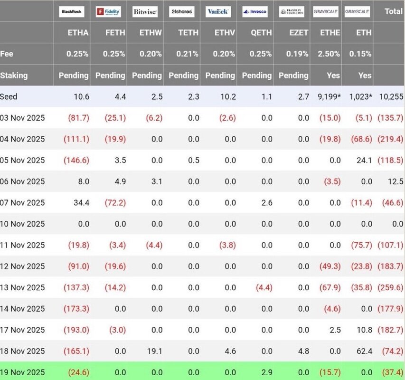The height and width of the screenshot is (380, 405).
Task: Click the Staking row label
Action: tap(14, 75)
